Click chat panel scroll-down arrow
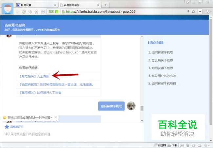This screenshot has width=213, height=148. click(142, 120)
